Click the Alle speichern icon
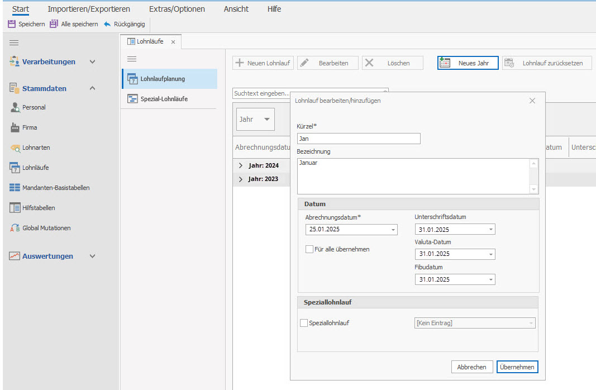This screenshot has height=390, width=596. click(54, 24)
